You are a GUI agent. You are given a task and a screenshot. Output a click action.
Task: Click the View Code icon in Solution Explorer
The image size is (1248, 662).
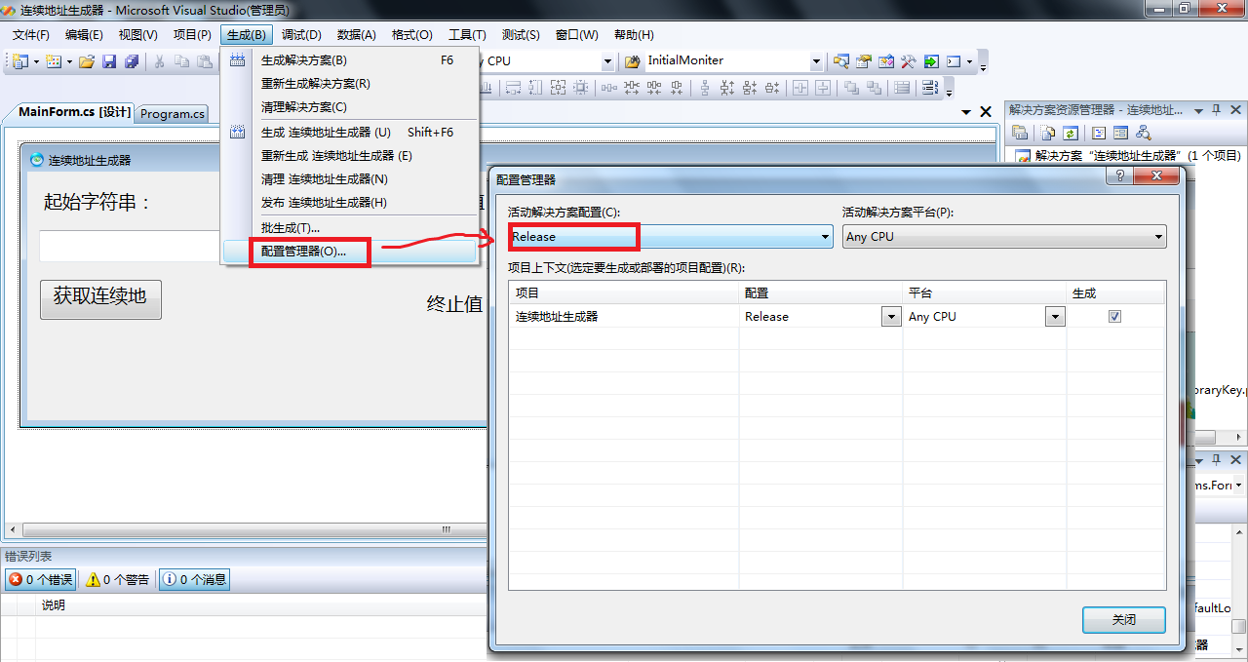pyautogui.click(x=1099, y=133)
